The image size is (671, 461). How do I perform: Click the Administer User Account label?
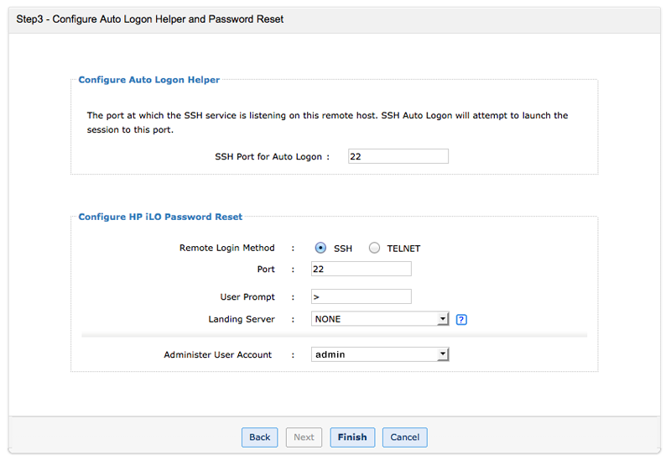tap(217, 355)
